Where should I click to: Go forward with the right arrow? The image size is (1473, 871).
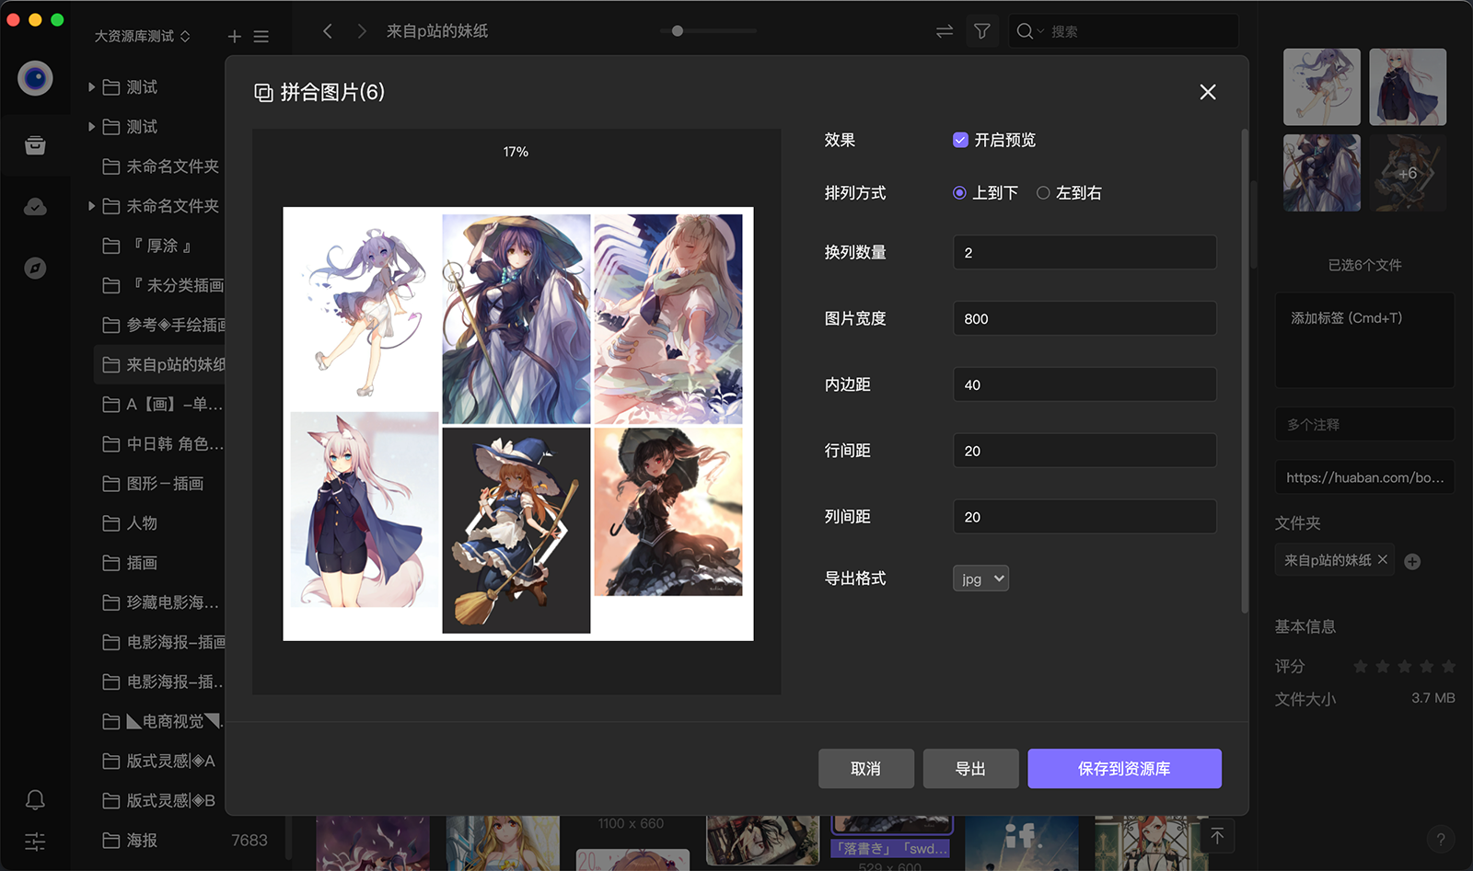click(362, 31)
